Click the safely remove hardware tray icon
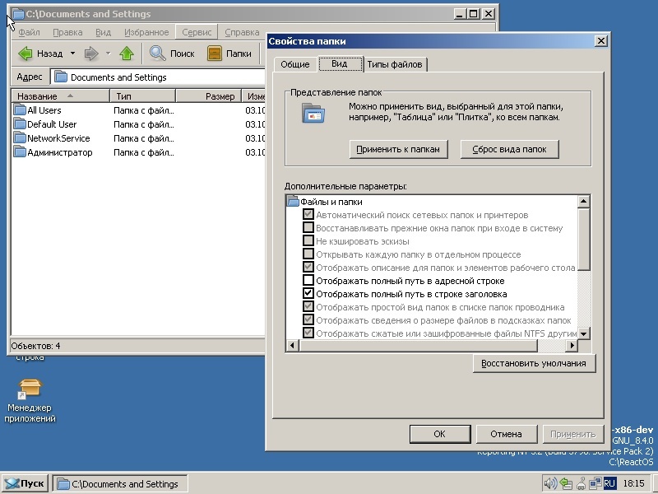 pyautogui.click(x=582, y=483)
